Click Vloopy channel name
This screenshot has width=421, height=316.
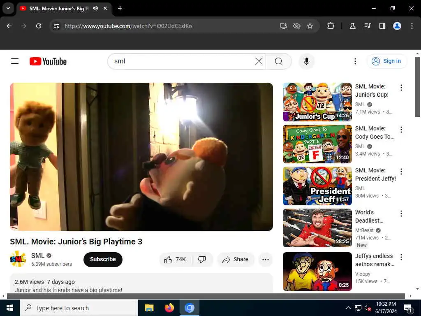363,274
